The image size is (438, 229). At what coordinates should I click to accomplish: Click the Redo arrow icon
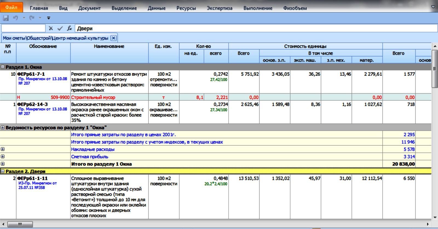click(32, 18)
